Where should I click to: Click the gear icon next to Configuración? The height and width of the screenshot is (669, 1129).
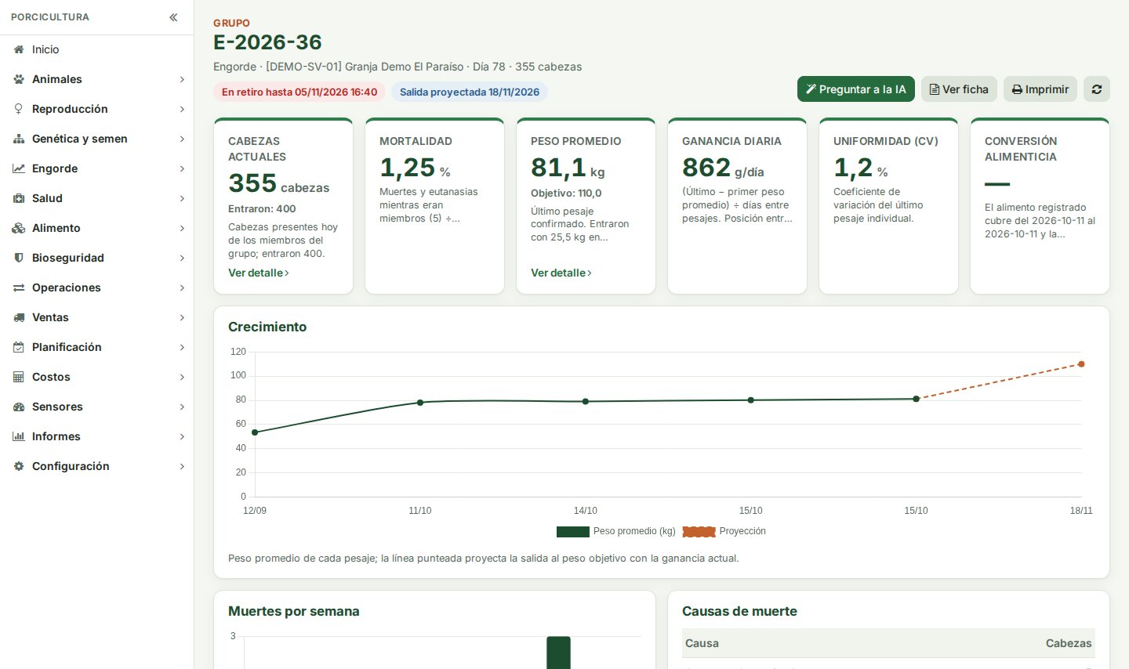(19, 466)
